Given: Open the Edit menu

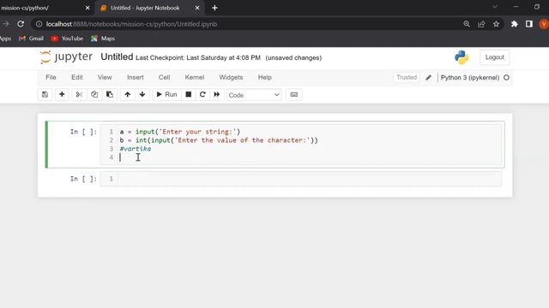Looking at the screenshot, I should click(x=77, y=78).
